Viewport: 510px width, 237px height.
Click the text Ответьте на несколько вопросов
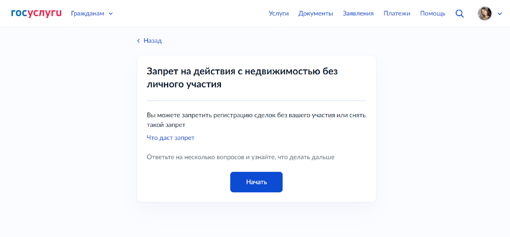tap(241, 157)
